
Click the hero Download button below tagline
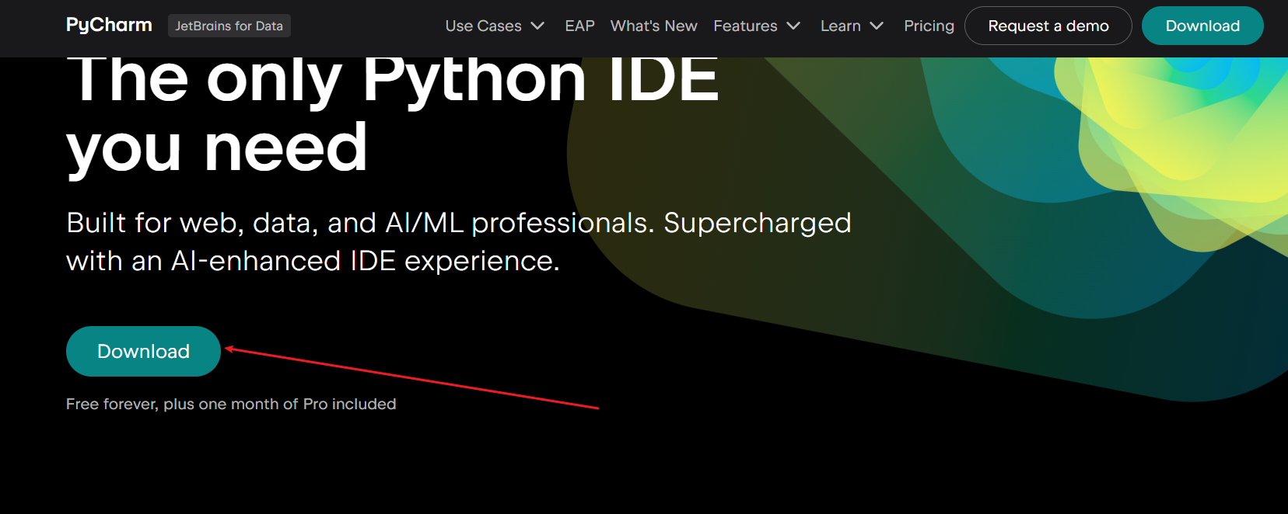tap(144, 351)
